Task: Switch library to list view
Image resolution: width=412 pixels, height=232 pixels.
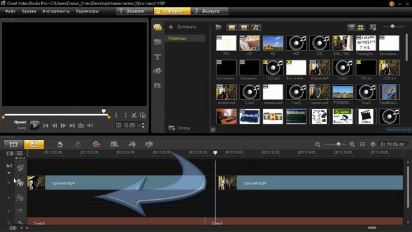Action: pyautogui.click(x=351, y=27)
